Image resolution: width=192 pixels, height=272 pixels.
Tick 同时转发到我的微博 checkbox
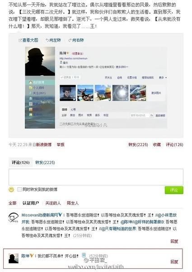19,189
